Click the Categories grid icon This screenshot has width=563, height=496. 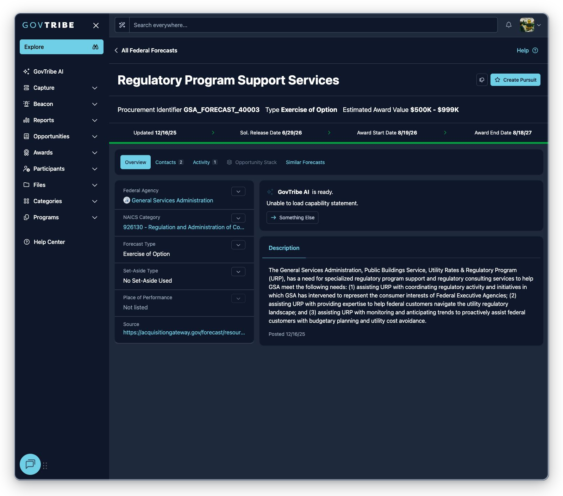(x=26, y=201)
